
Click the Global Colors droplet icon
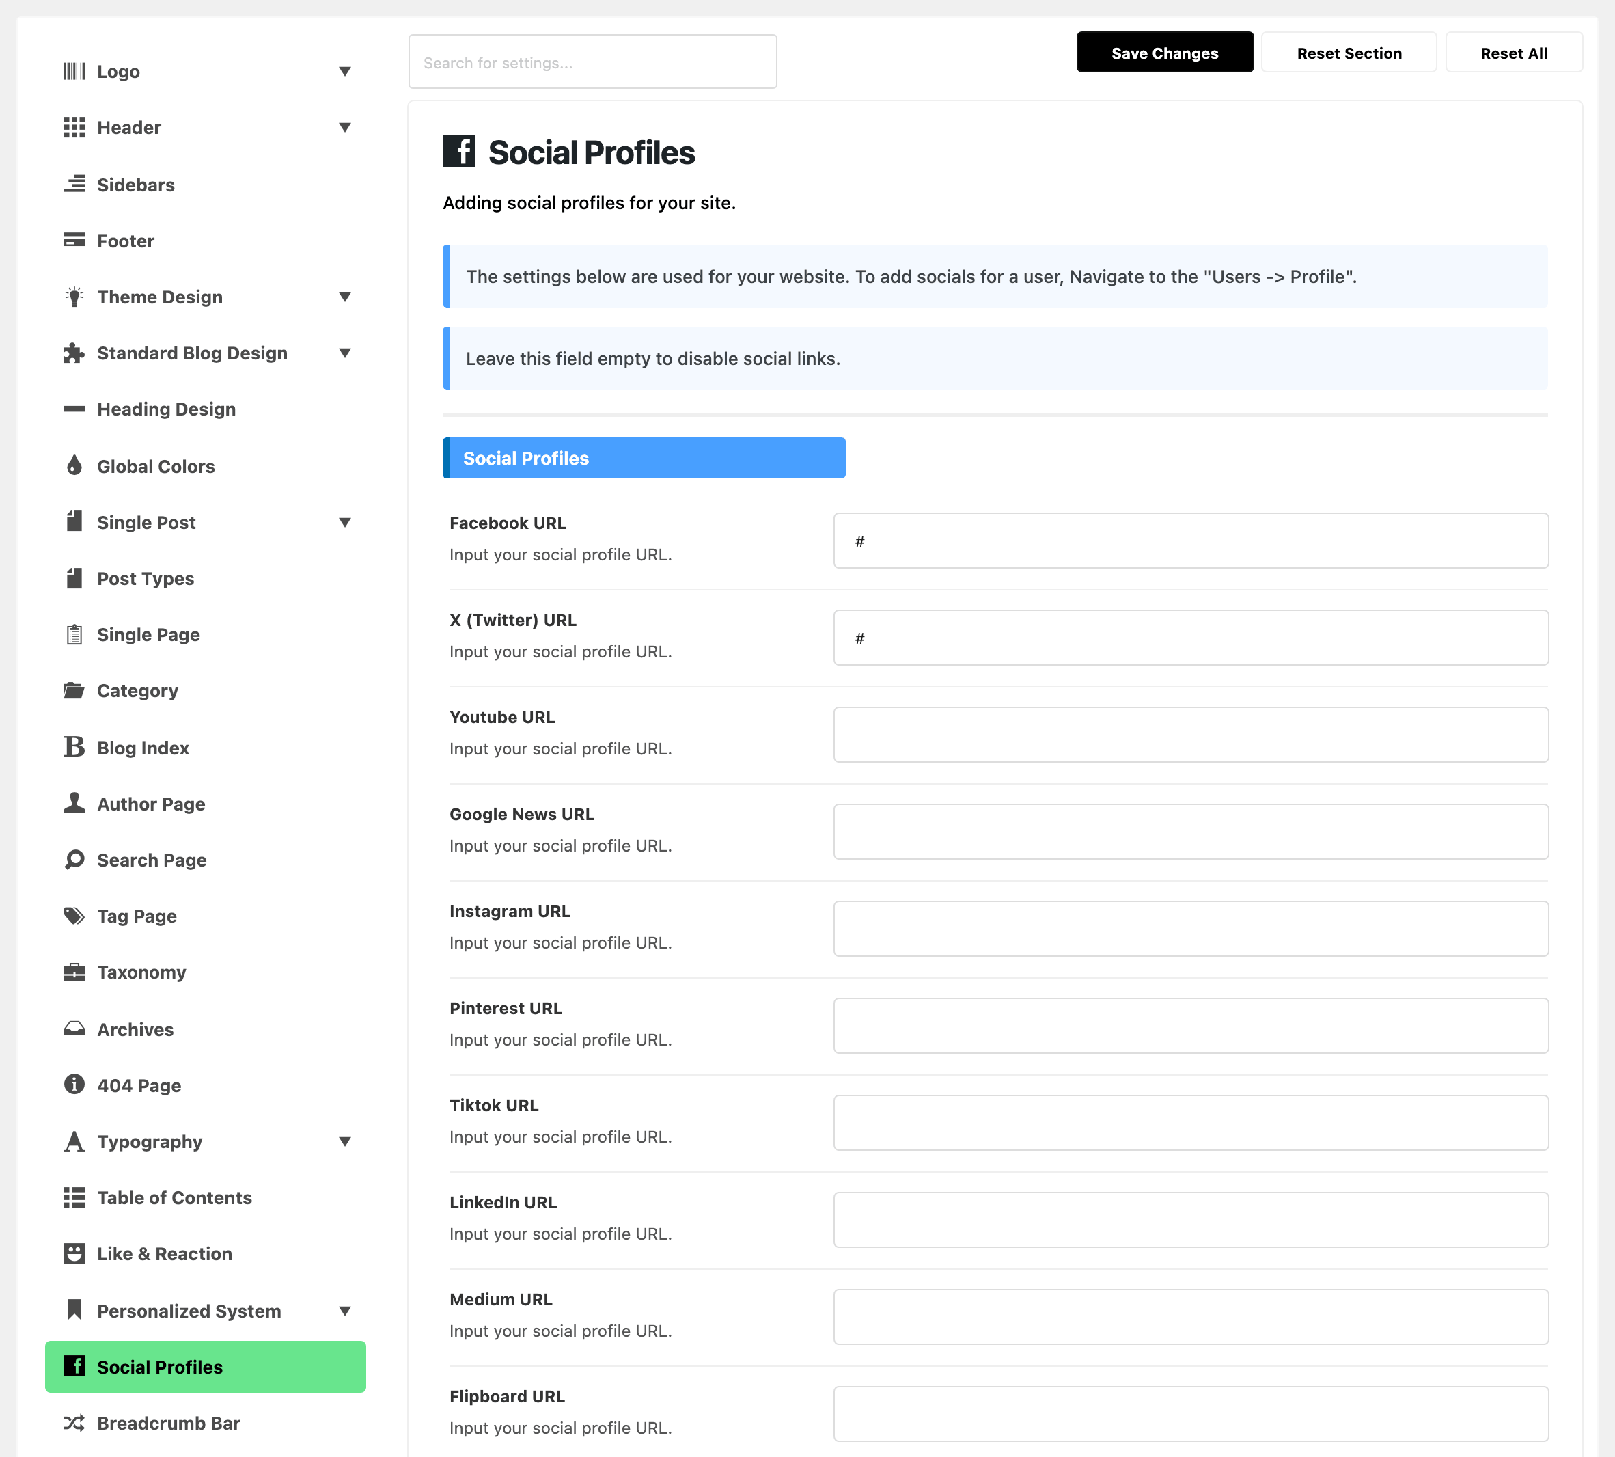(74, 465)
